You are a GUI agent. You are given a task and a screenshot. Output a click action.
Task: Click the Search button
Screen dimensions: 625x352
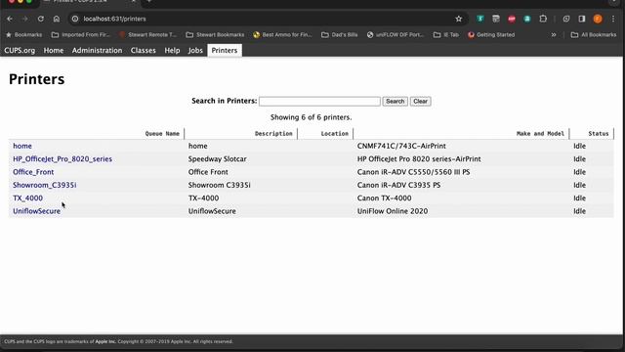point(395,102)
